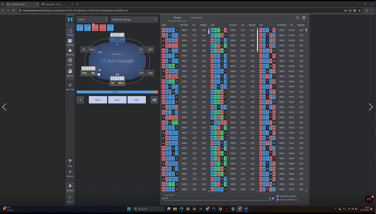Click the Train dumbbell icon
Viewport: 376px width, 214px height.
pos(154,100)
